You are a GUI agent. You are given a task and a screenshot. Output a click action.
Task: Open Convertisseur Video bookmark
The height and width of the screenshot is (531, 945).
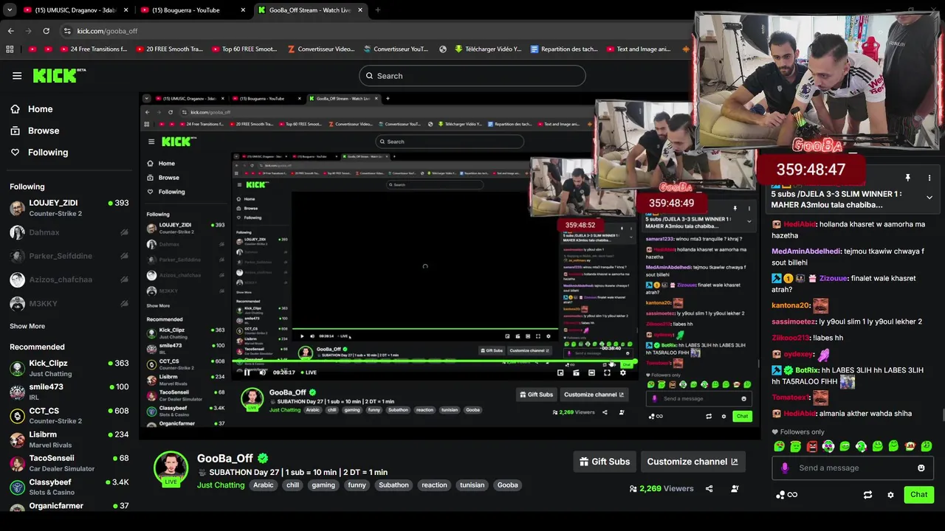(321, 49)
